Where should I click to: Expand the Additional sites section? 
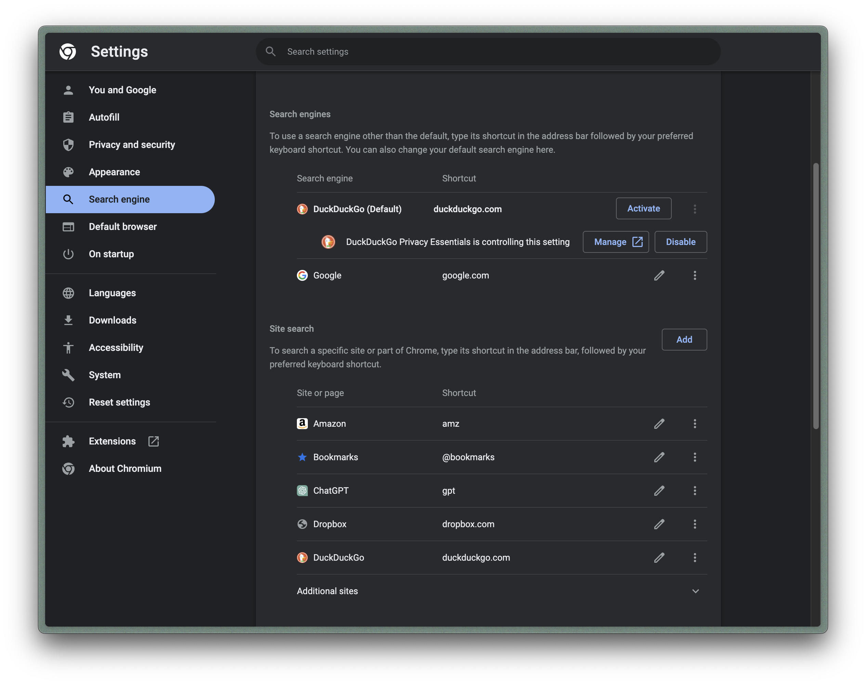(x=695, y=591)
